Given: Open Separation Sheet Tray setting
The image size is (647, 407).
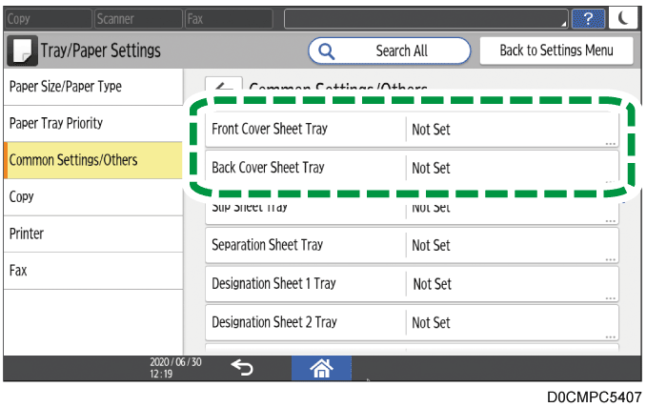Looking at the screenshot, I should pyautogui.click(x=412, y=245).
